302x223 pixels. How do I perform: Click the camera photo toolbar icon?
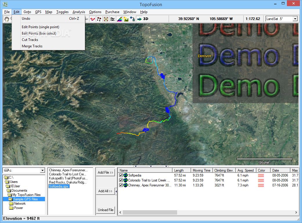point(112,19)
